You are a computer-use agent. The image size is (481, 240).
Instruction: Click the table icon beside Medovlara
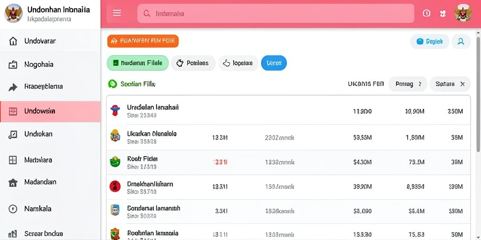point(13,160)
